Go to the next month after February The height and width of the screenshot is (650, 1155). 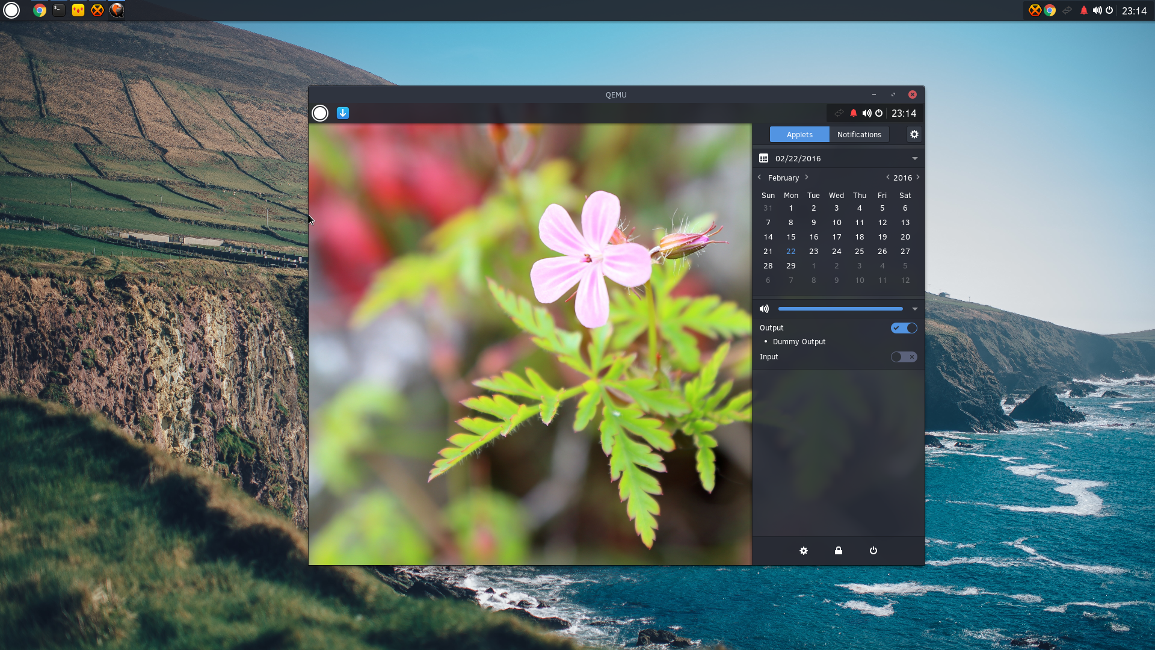point(807,178)
